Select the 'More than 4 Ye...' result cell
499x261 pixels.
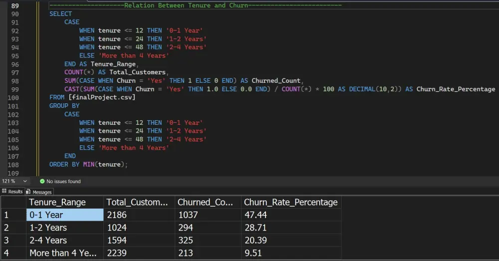[x=65, y=253]
